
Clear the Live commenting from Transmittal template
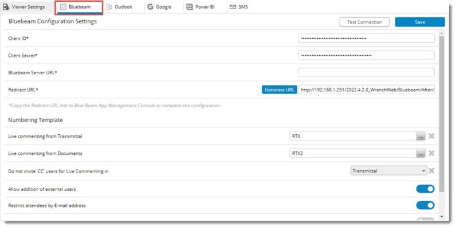(431, 136)
